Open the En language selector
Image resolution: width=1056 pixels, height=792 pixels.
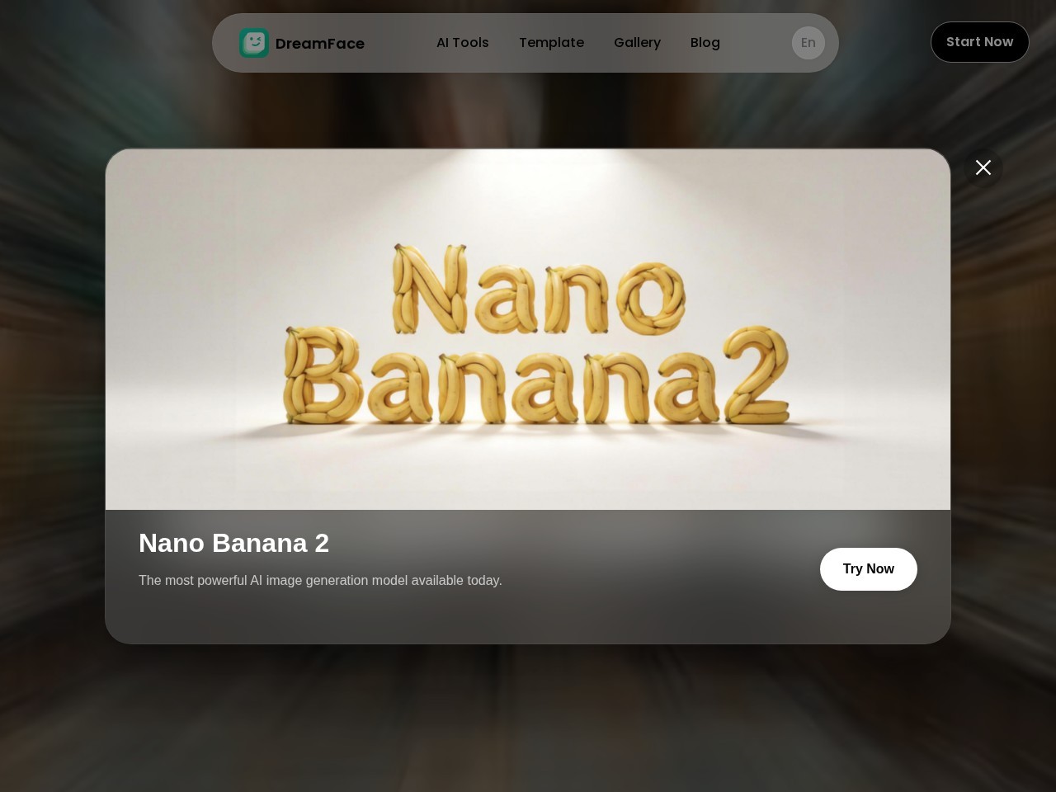pos(808,43)
